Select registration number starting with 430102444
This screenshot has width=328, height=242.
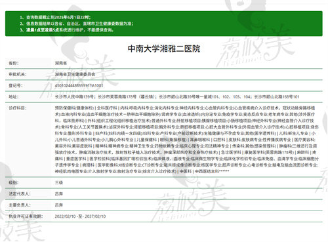[x=79, y=85]
